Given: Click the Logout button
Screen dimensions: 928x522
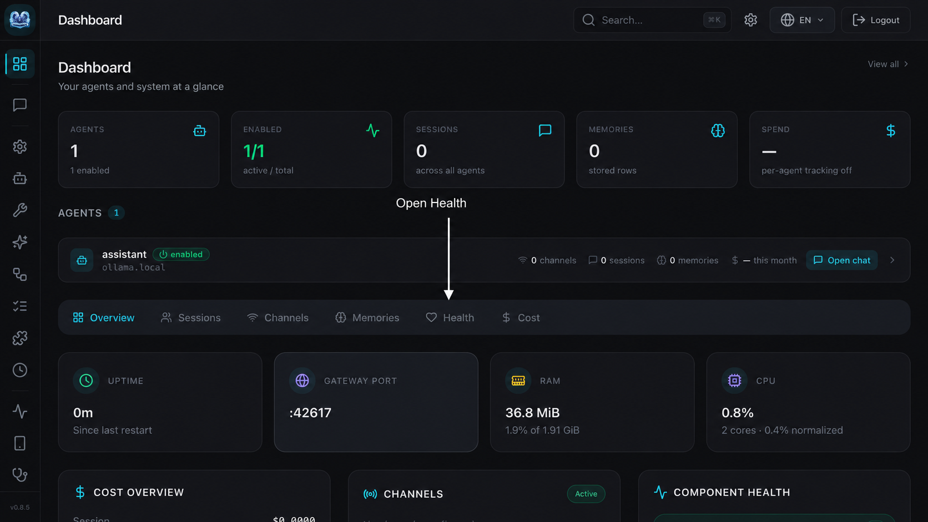Looking at the screenshot, I should tap(876, 20).
